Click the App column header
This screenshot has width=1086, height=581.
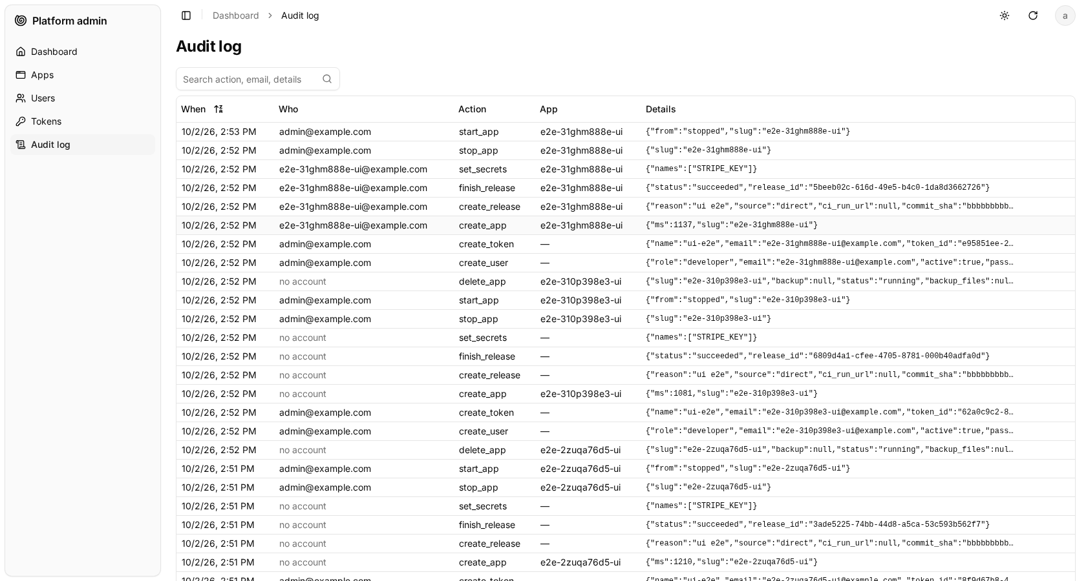[548, 109]
